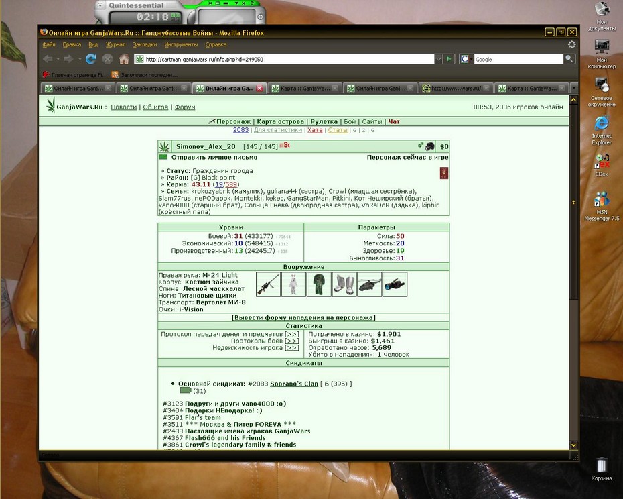Go to Firefox home page icon
623x499 pixels.
click(124, 59)
